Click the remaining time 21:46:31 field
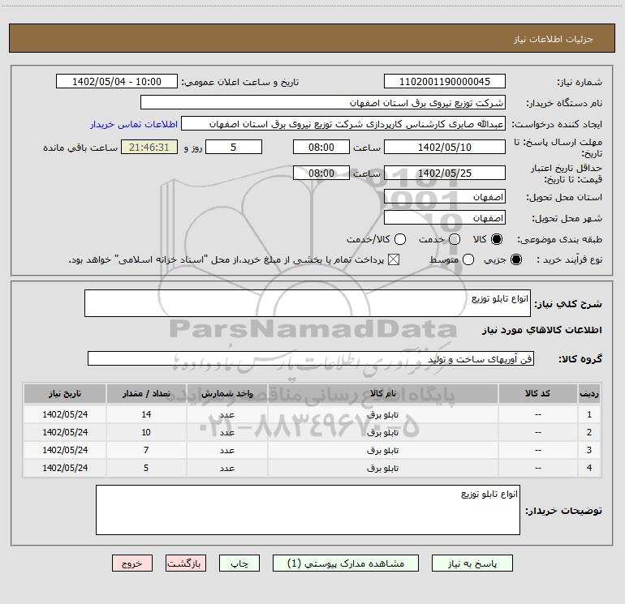625x604 pixels. (149, 147)
